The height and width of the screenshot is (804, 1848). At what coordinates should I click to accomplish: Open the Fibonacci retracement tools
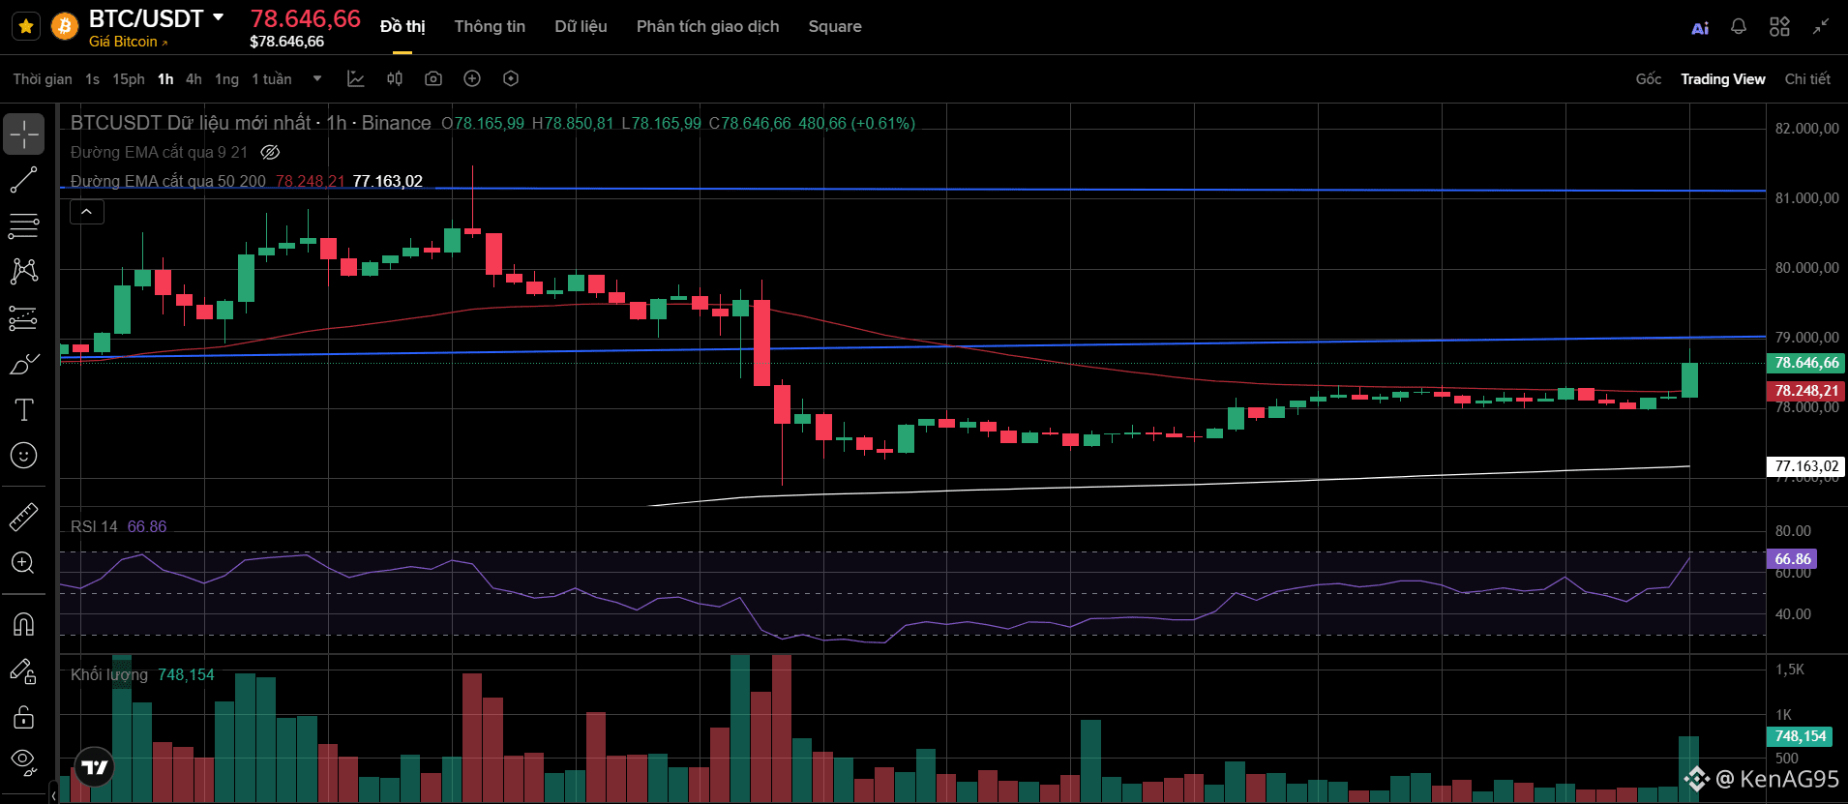(23, 225)
